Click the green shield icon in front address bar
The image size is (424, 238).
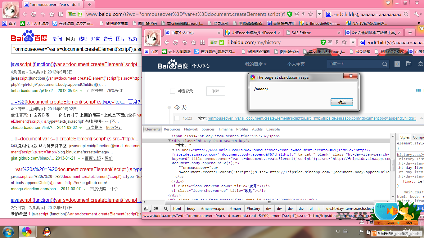coord(323,42)
